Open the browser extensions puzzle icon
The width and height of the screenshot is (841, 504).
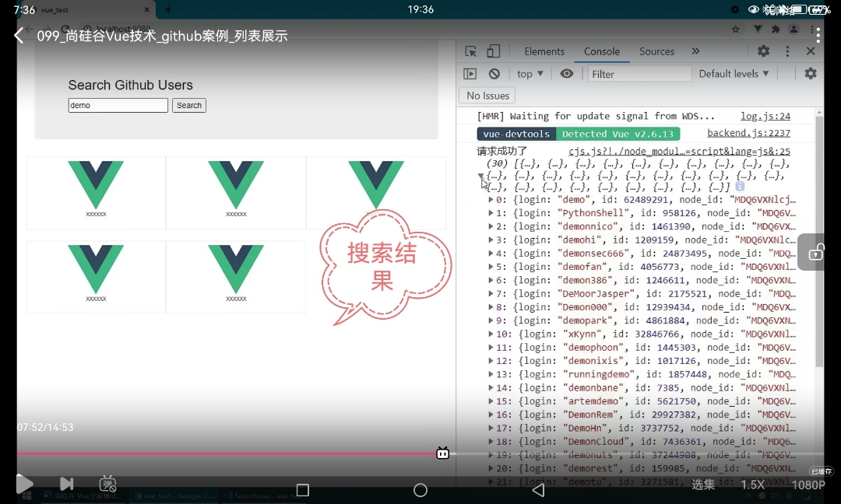(x=776, y=30)
